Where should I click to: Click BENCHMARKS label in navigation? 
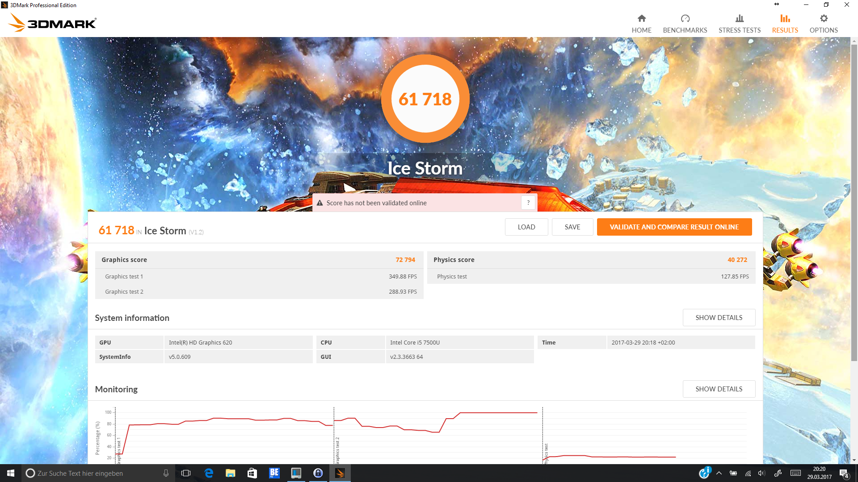pyautogui.click(x=685, y=30)
